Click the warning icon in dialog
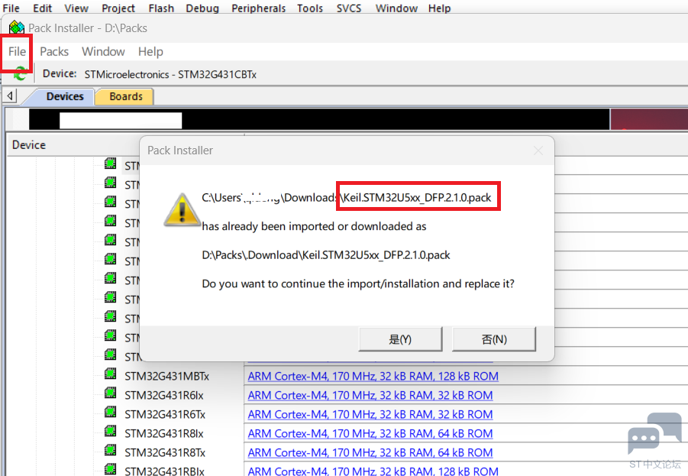688x476 pixels. (x=182, y=210)
